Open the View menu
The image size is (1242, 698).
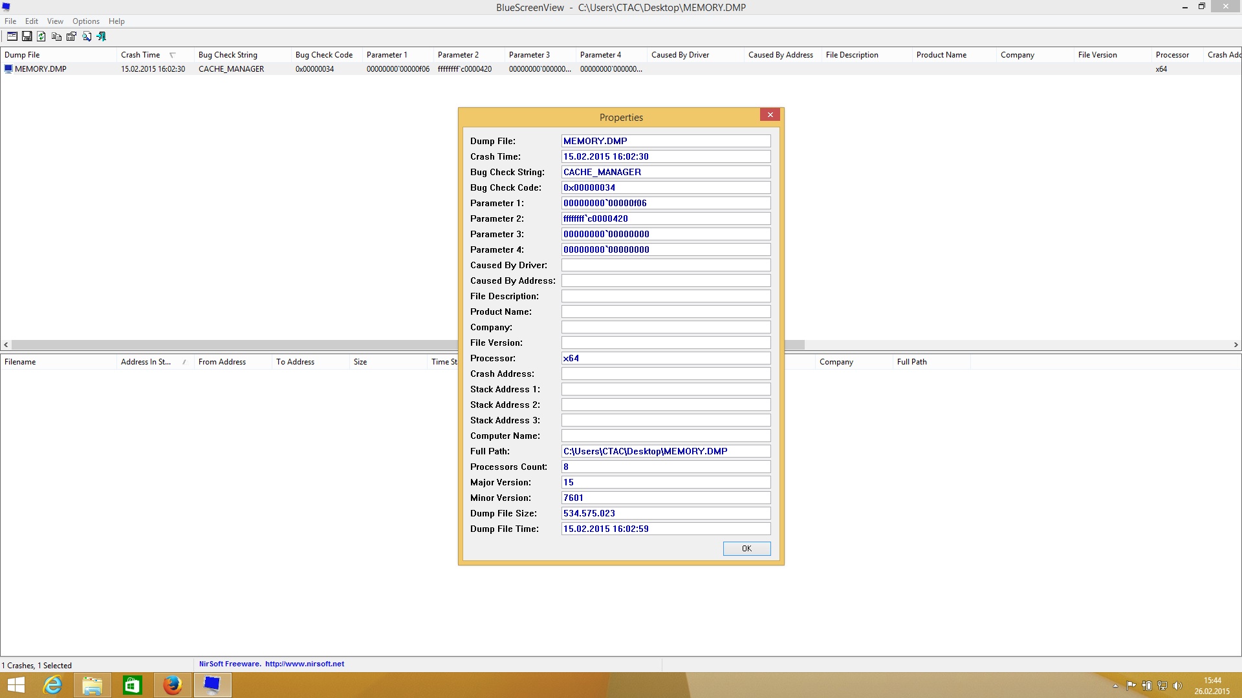click(55, 21)
